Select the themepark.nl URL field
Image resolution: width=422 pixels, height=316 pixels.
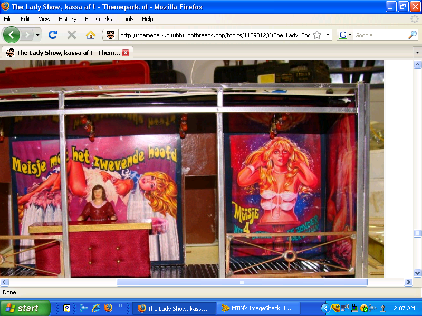215,35
